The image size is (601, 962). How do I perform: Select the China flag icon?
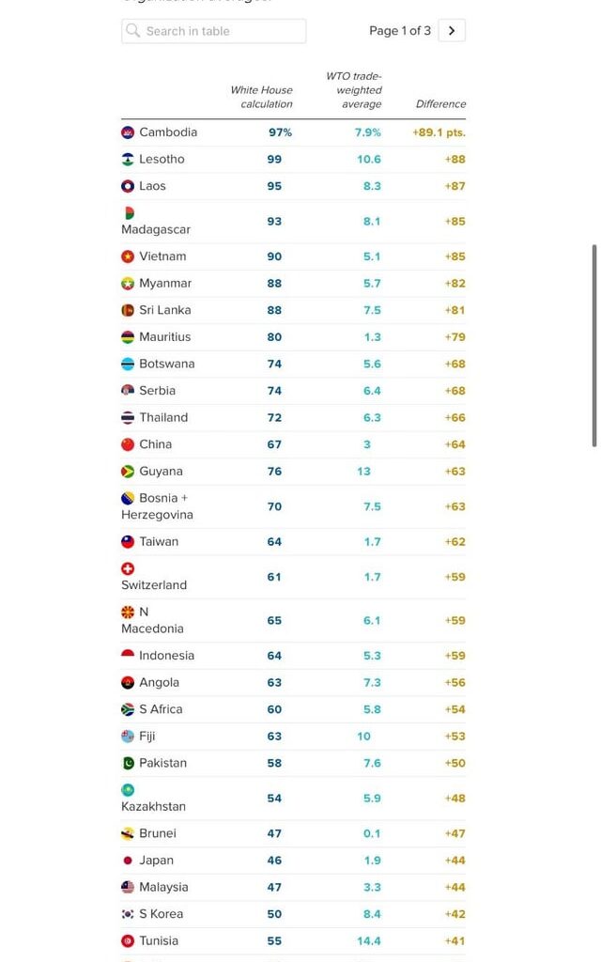point(128,444)
